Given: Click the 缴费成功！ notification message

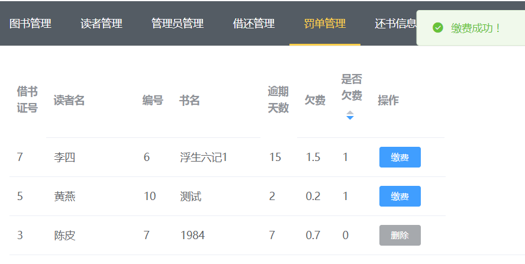Looking at the screenshot, I should (x=476, y=28).
